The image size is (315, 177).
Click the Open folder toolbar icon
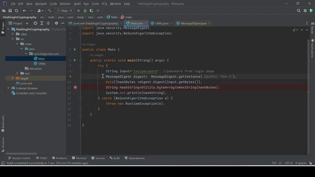pyautogui.click(x=4, y=11)
